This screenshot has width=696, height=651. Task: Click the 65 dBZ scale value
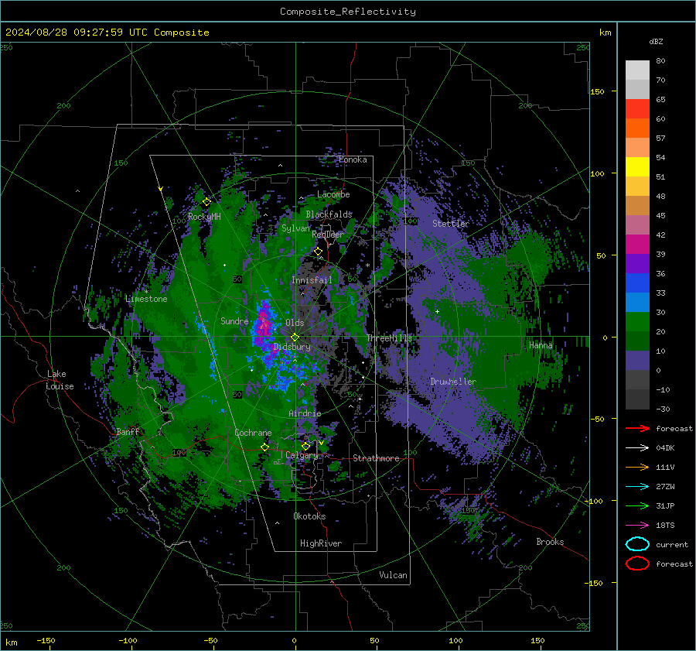pos(660,100)
